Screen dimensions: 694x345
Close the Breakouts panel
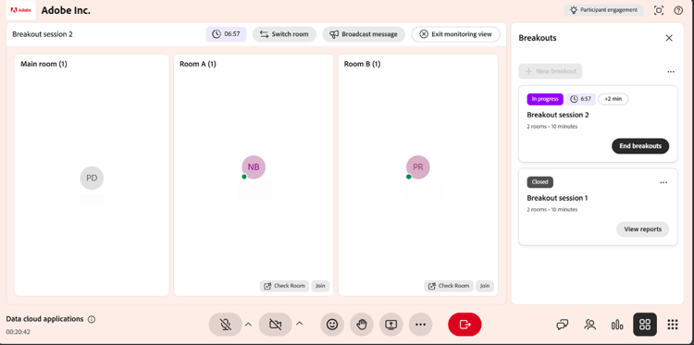pyautogui.click(x=669, y=38)
